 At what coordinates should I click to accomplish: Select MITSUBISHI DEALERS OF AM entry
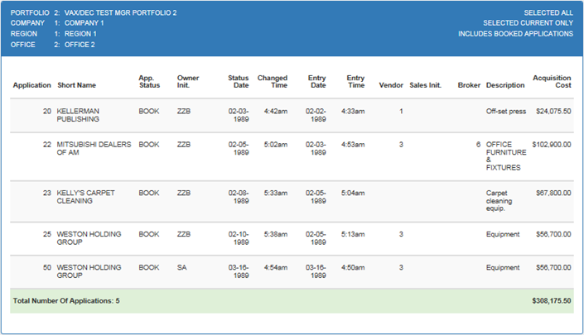coord(94,148)
